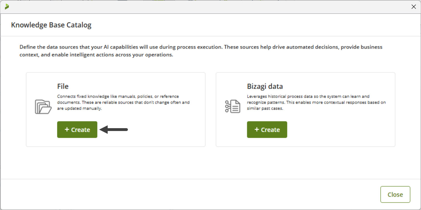Create a Bizagi data knowledge base

tap(267, 130)
